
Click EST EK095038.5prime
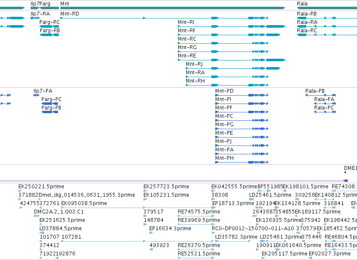(x=84, y=203)
